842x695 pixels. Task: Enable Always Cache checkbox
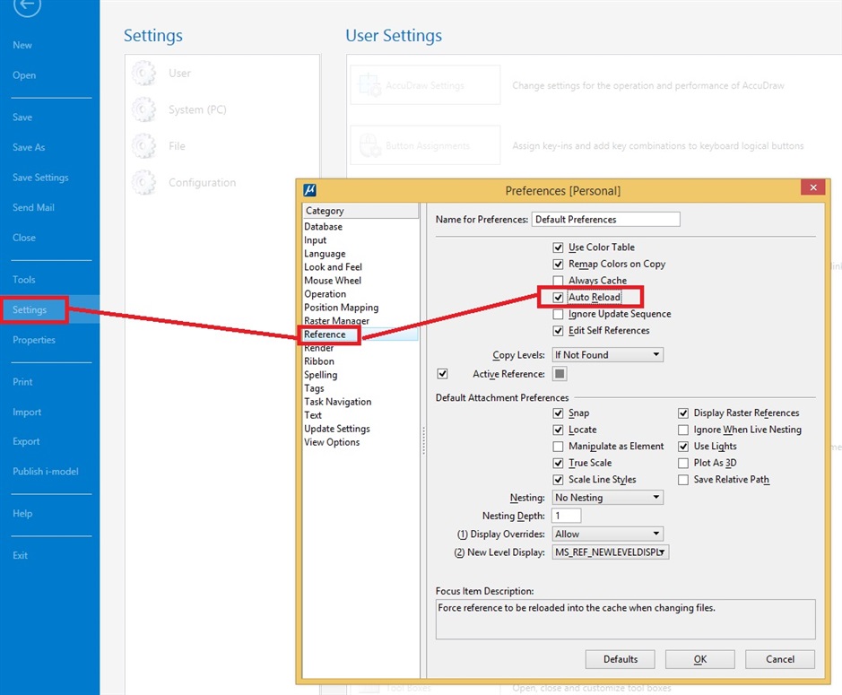(558, 281)
